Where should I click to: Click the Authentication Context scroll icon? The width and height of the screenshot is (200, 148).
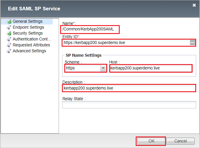tap(9, 39)
